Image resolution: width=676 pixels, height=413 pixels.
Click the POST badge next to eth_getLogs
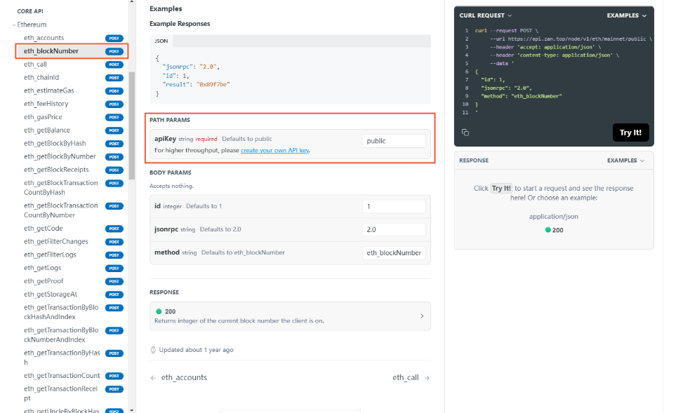(114, 268)
